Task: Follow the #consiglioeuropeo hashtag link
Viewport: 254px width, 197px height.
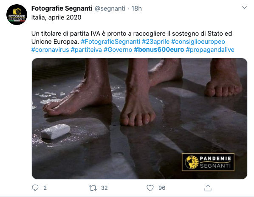Action: [x=198, y=42]
